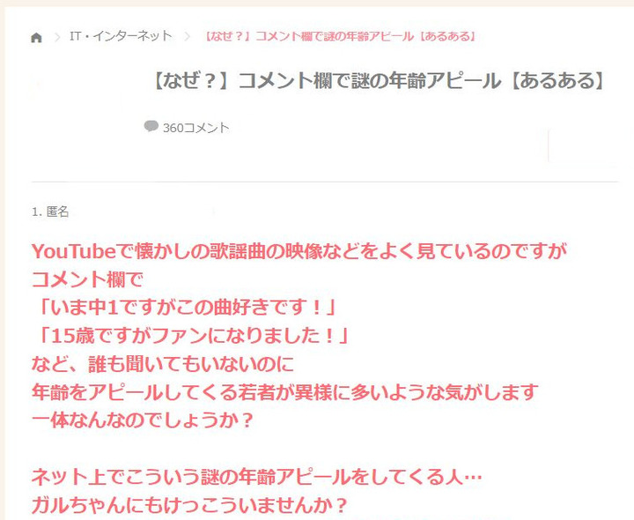Click the home icon in the breadcrumb
The height and width of the screenshot is (520, 634).
(x=36, y=38)
